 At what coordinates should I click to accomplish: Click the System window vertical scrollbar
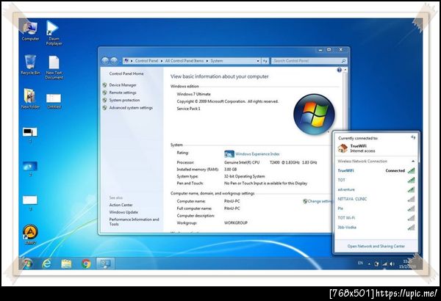click(345, 100)
